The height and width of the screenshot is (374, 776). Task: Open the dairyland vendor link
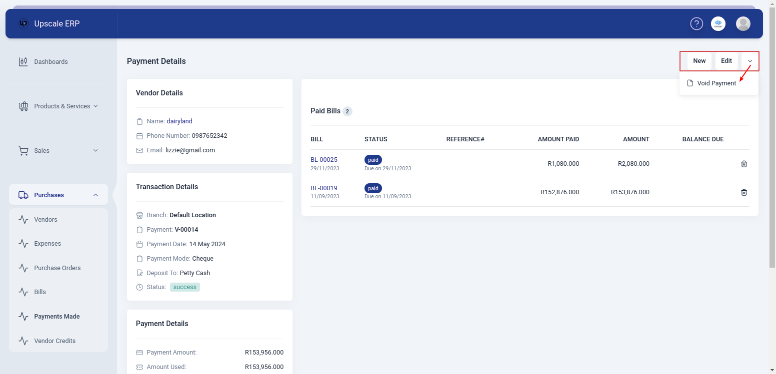pyautogui.click(x=179, y=121)
